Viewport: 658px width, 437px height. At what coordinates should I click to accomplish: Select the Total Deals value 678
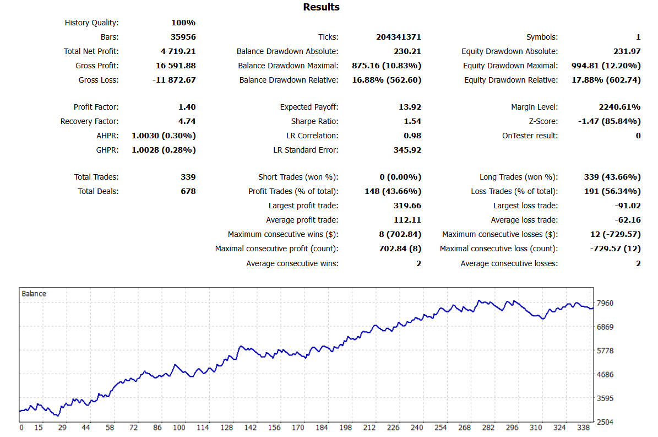coord(188,191)
